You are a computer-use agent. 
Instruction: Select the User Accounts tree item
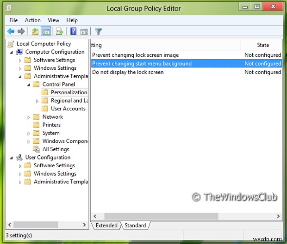click(68, 109)
